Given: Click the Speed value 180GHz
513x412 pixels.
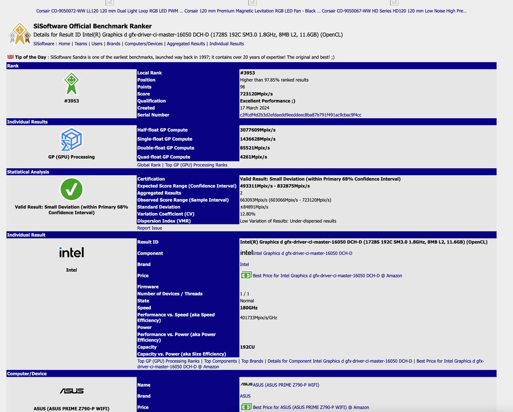Looking at the screenshot, I should point(248,308).
